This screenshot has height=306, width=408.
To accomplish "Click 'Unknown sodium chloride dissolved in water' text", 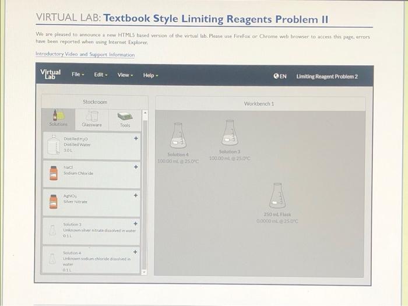I will 97,262.
